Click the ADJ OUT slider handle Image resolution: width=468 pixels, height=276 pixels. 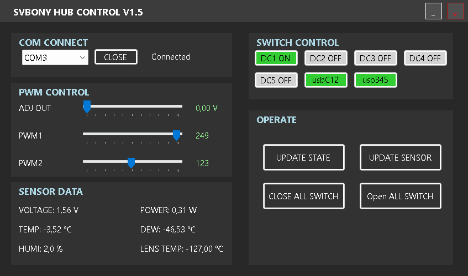(x=87, y=107)
